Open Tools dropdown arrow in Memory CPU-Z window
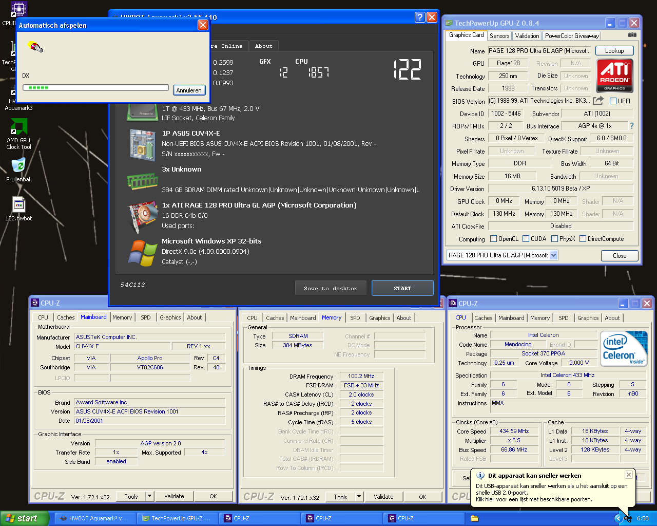 pyautogui.click(x=359, y=497)
